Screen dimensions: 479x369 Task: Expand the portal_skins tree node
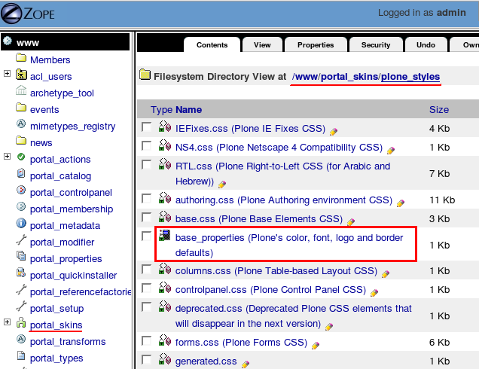(x=7, y=322)
